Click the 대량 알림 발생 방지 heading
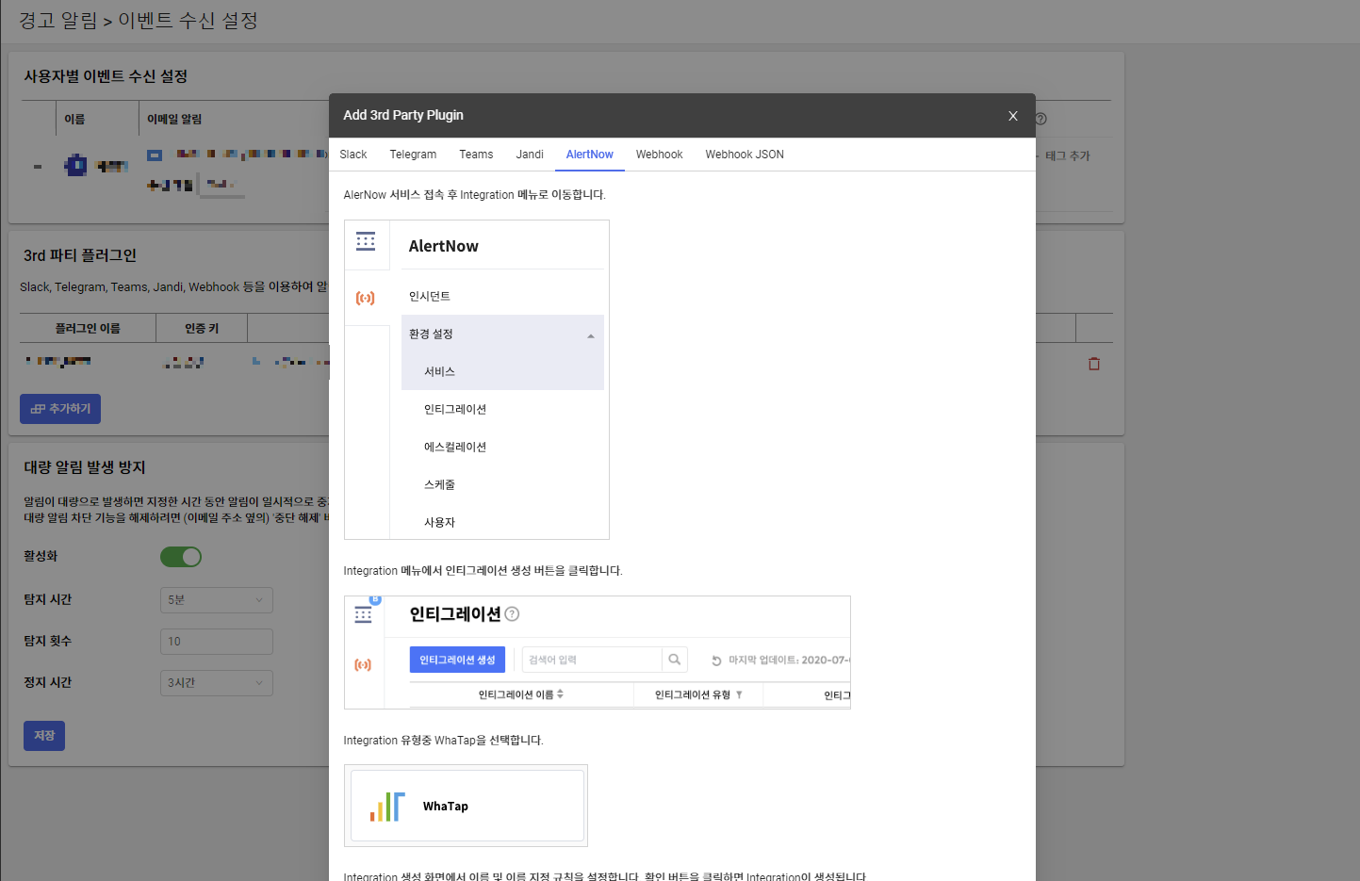The image size is (1360, 881). (x=85, y=467)
